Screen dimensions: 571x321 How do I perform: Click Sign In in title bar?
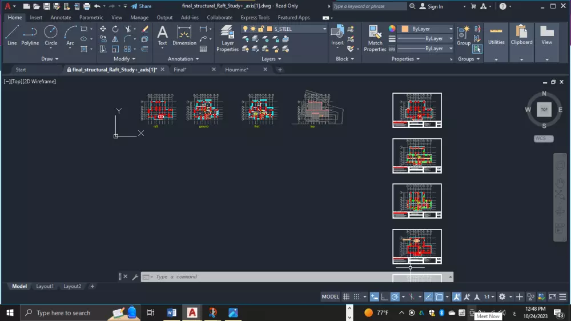click(x=432, y=6)
